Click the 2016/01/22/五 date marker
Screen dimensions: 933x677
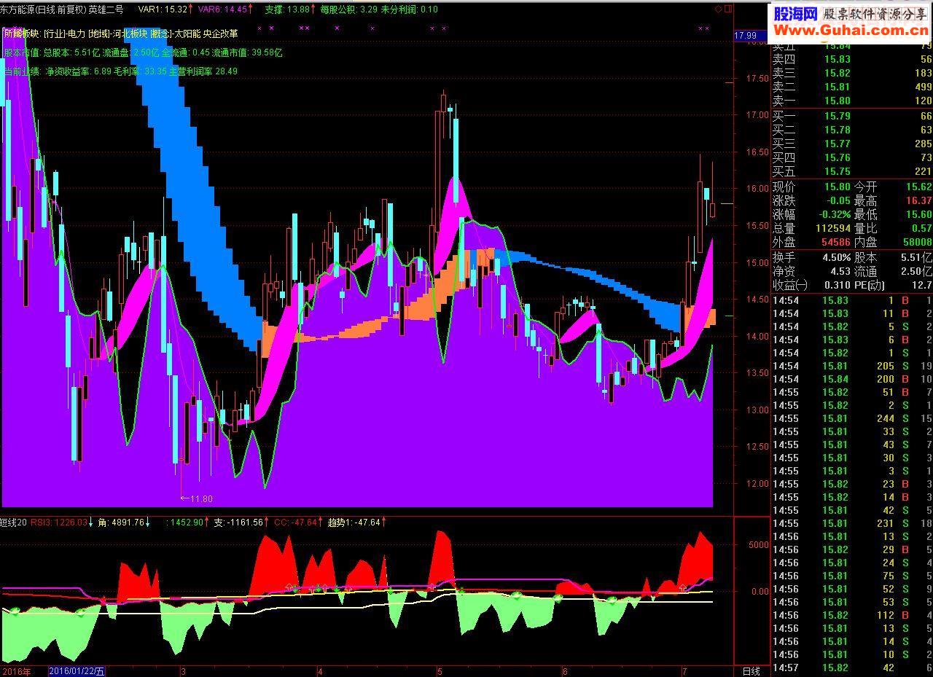pyautogui.click(x=77, y=671)
